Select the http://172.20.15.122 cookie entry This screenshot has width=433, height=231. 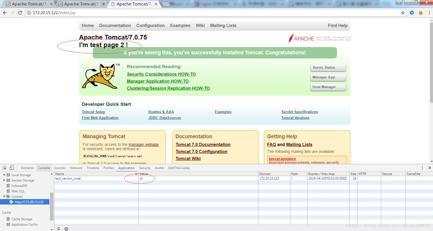25,202
